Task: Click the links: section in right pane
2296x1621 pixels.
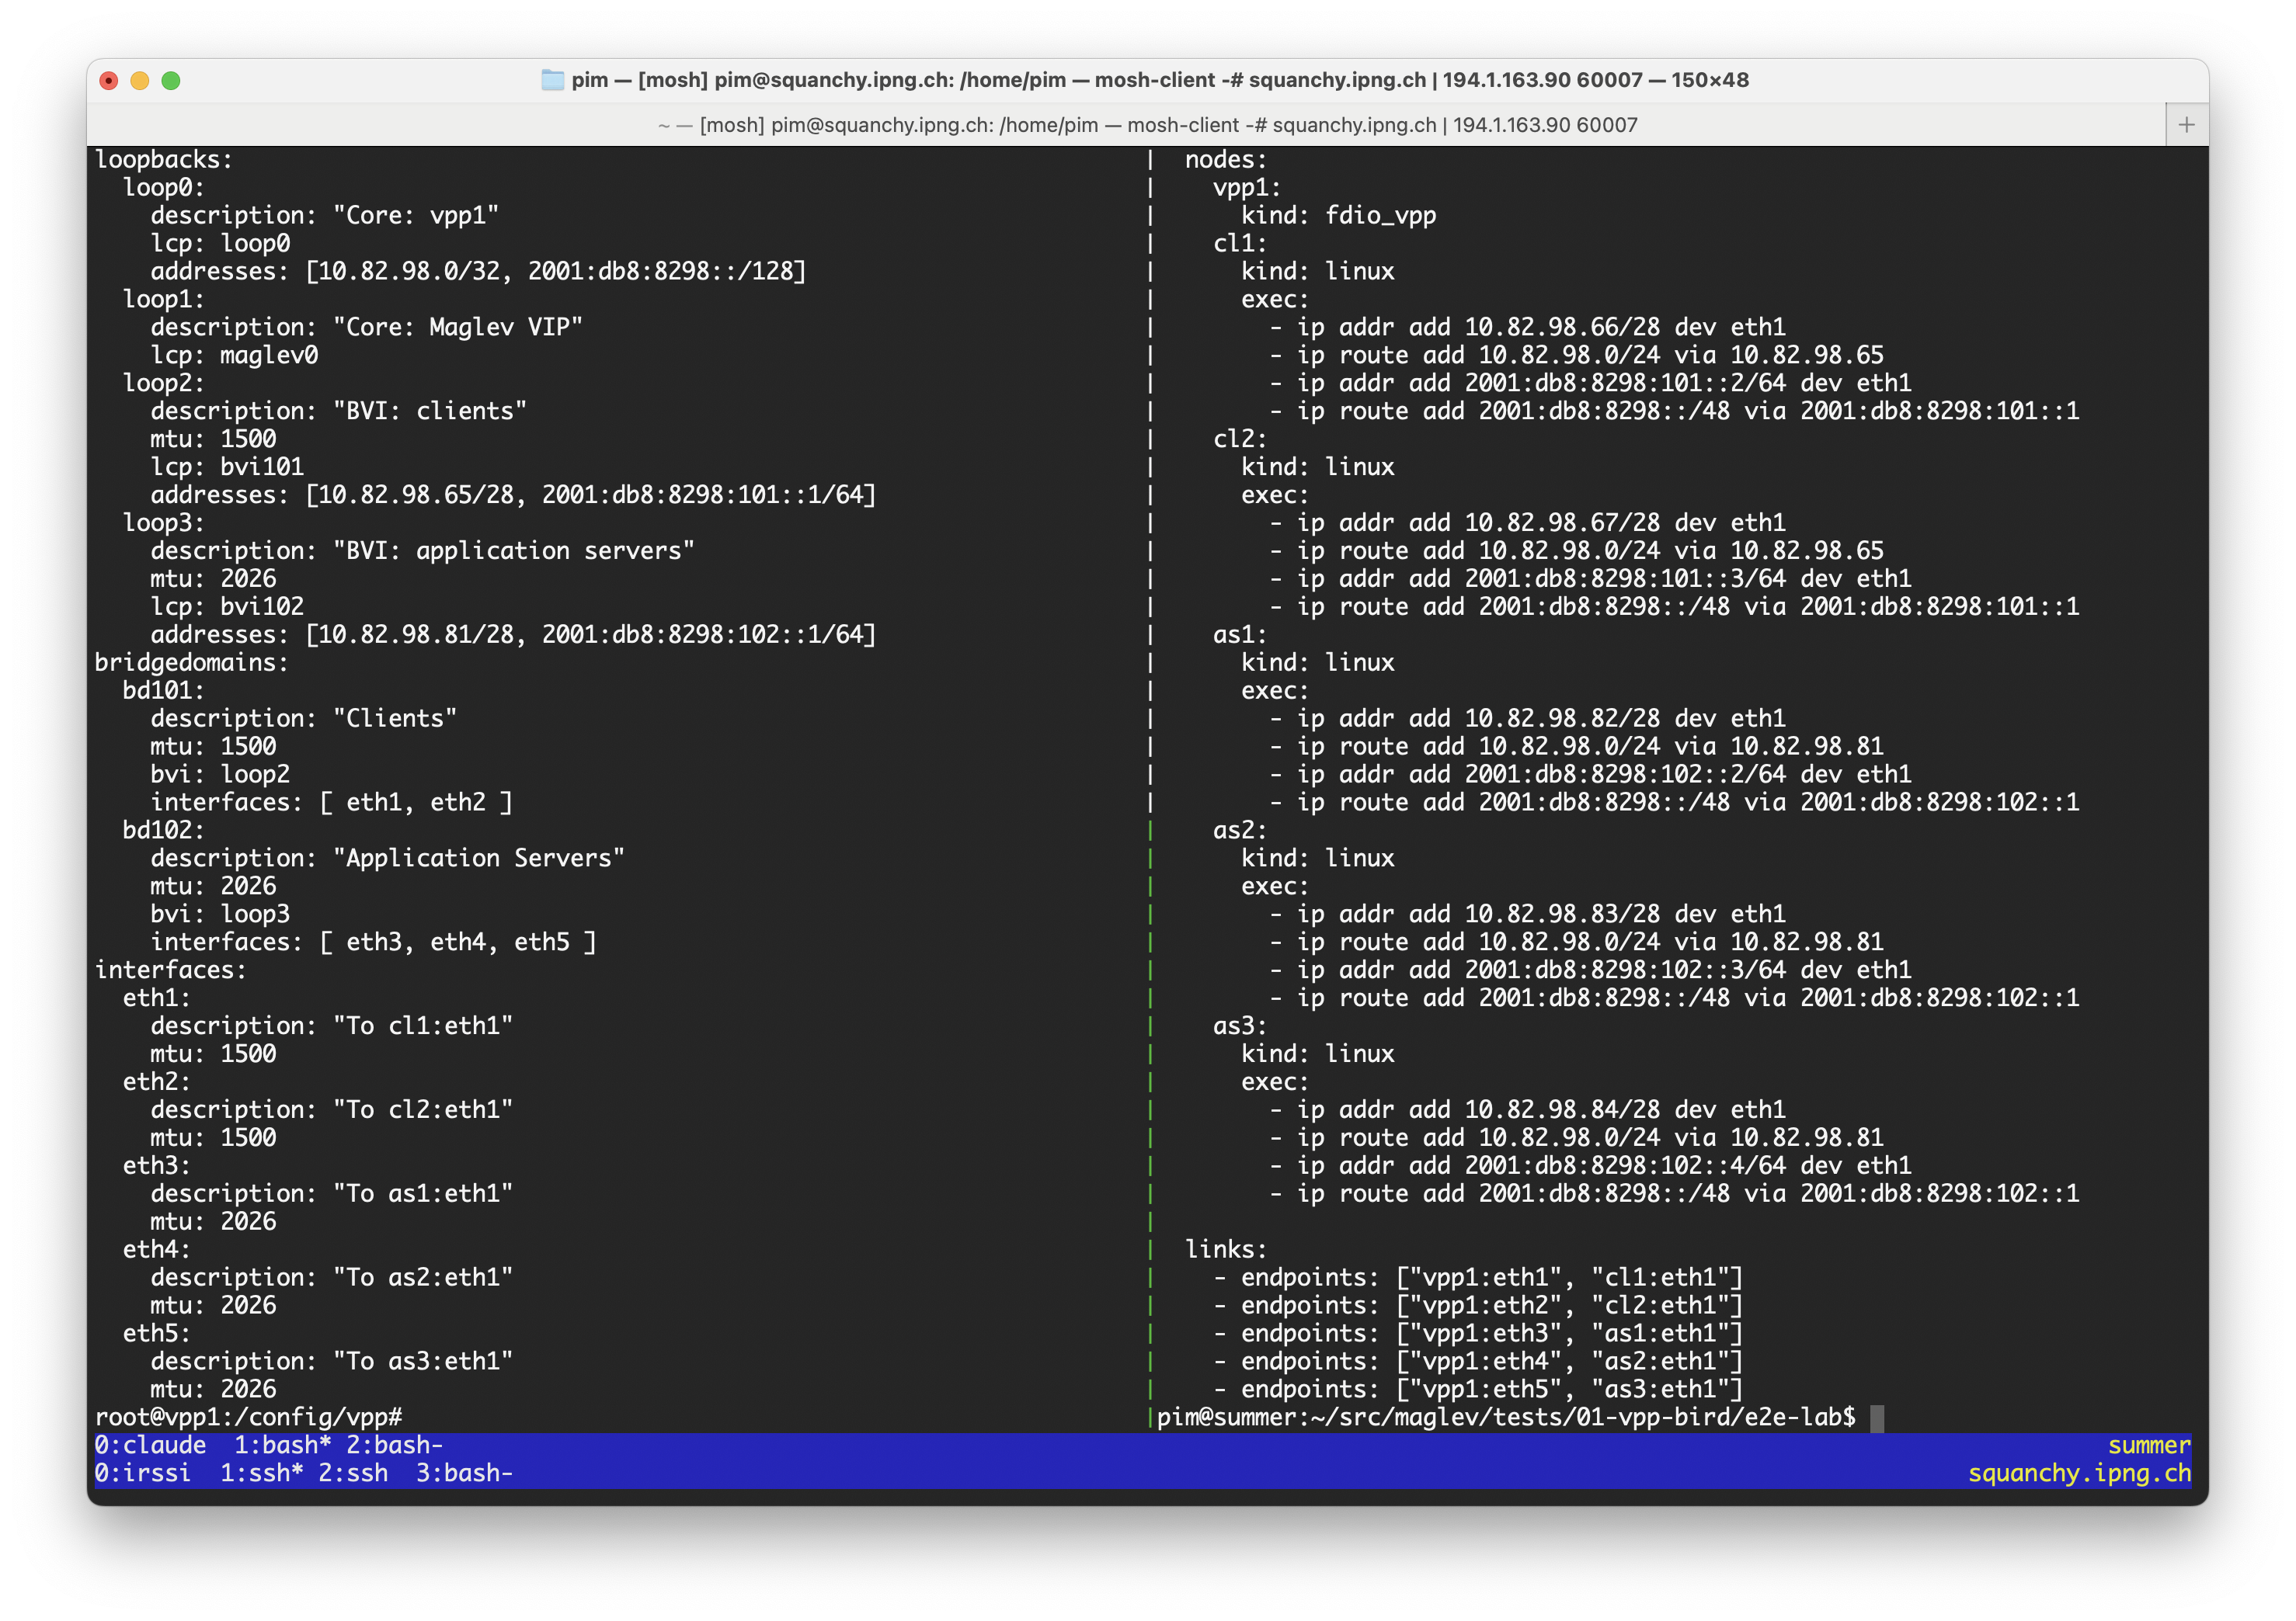Action: tap(1225, 1249)
